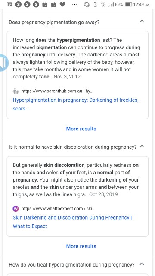Tap 'How do you treat hyperpigmentation during pregnancy?' text
Image resolution: width=155 pixels, height=276 pixels.
coord(72,265)
